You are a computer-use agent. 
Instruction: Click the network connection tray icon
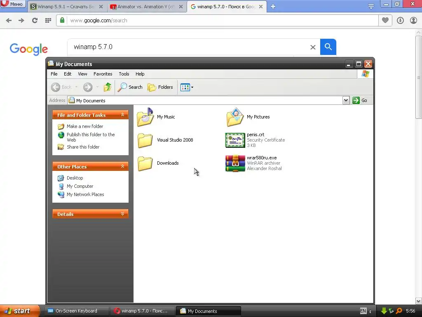(x=391, y=311)
